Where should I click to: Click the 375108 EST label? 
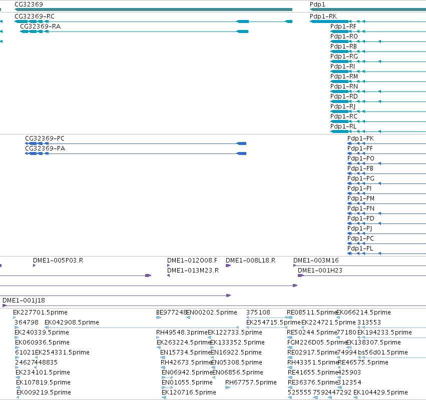pos(258,312)
